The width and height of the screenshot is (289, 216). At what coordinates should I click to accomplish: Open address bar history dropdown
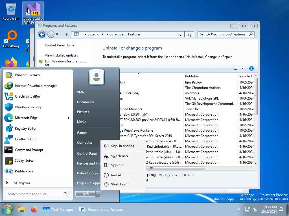[x=180, y=35]
